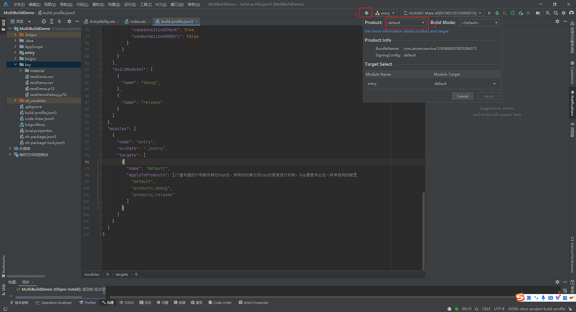The image size is (576, 312).
Task: Expand the oh_modules folder
Action: pos(16,101)
